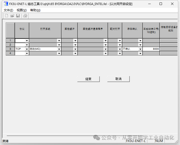Open row 4 pairing open dropdown
180x145 pixels.
pyautogui.click(x=120, y=53)
